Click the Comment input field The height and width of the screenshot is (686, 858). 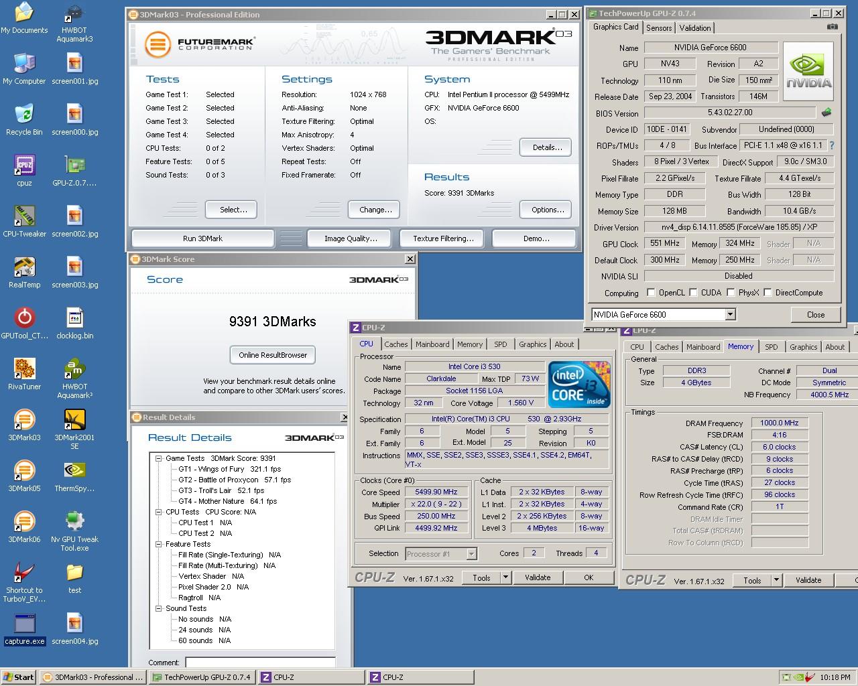tap(259, 663)
